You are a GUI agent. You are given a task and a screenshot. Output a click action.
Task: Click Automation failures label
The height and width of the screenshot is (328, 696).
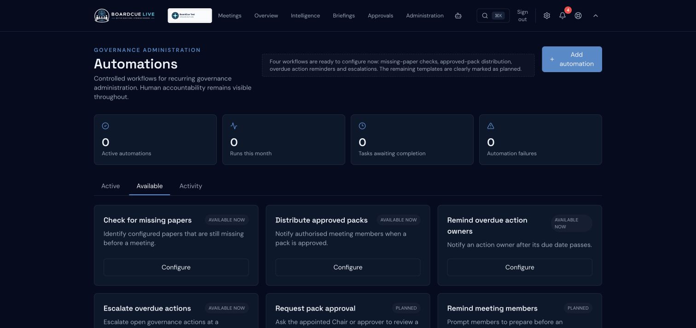pyautogui.click(x=511, y=153)
